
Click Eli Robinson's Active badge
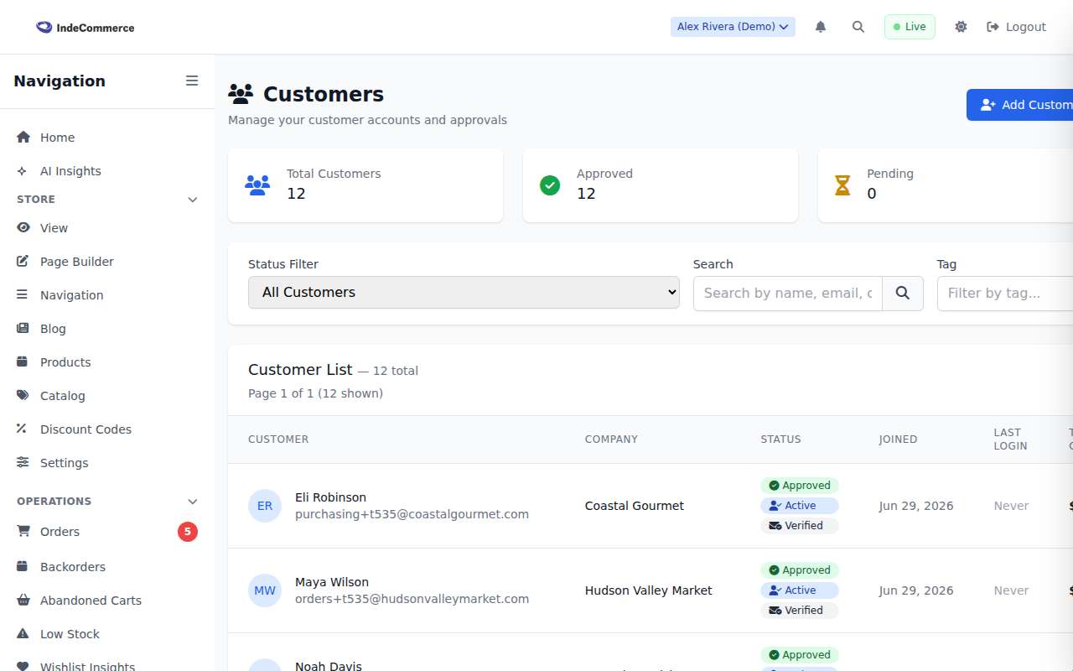pos(800,506)
